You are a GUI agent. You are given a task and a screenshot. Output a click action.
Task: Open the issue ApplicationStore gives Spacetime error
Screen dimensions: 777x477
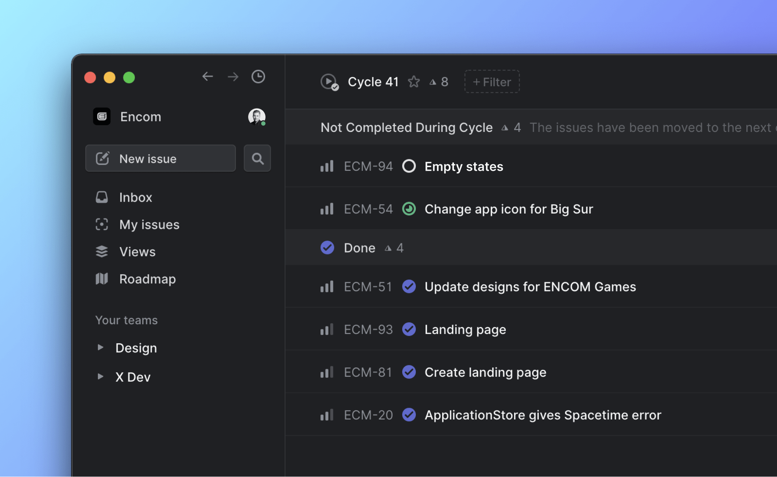(x=542, y=415)
